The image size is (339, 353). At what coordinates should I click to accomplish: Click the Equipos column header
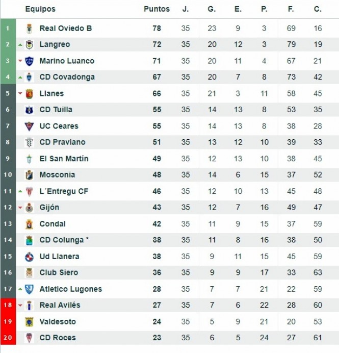click(40, 9)
